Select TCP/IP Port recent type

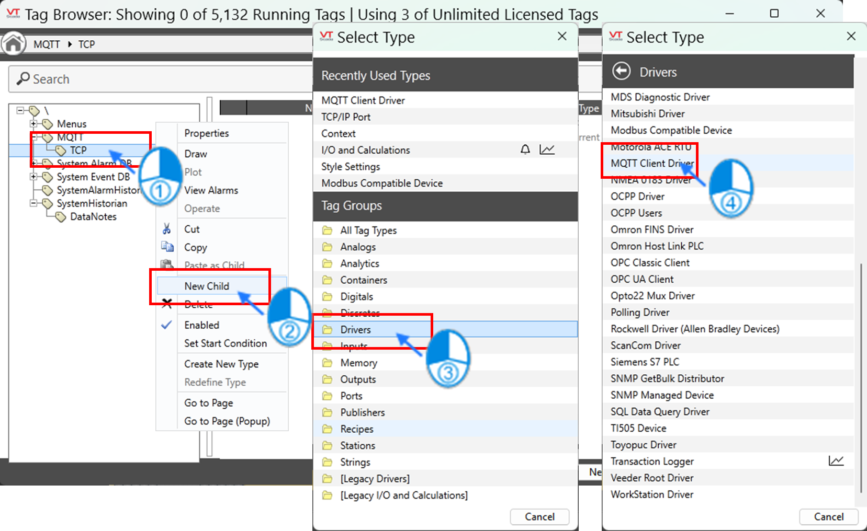(445, 117)
